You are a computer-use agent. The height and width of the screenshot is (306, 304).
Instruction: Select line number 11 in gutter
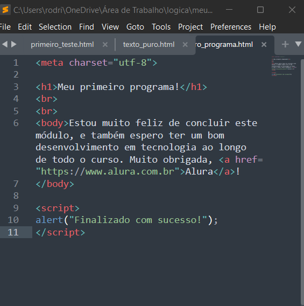pos(13,232)
